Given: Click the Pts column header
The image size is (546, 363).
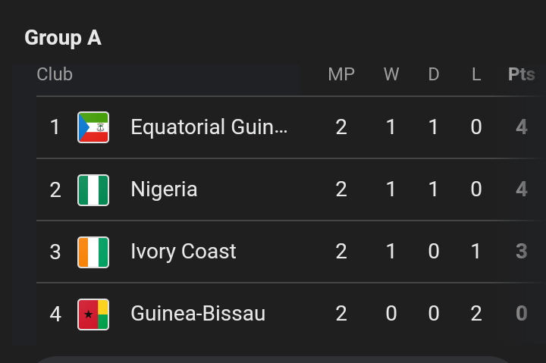Looking at the screenshot, I should [x=521, y=74].
